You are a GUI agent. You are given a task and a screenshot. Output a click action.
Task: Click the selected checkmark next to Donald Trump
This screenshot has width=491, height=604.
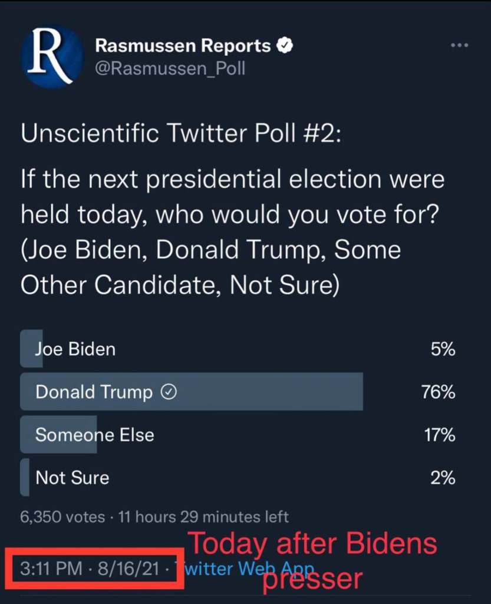pos(168,392)
